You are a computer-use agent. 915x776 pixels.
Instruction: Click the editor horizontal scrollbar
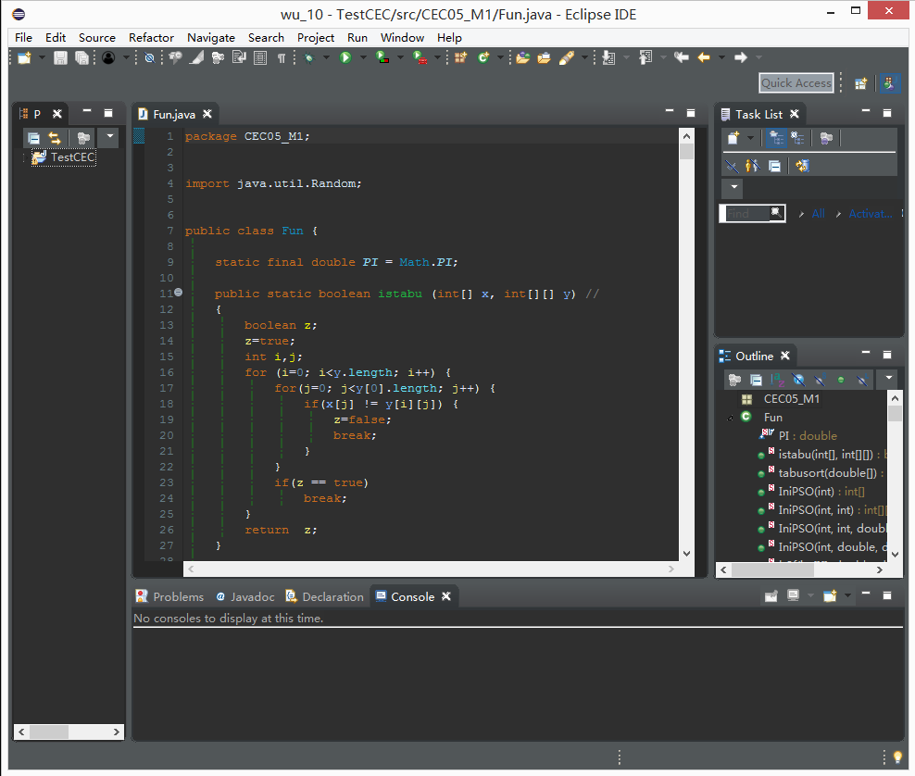(431, 569)
